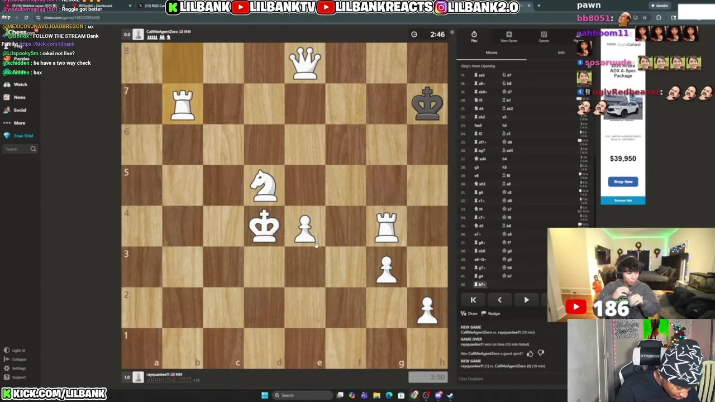Open CallMeAgentZero's player avatar
This screenshot has height=402, width=715.
(x=138, y=34)
